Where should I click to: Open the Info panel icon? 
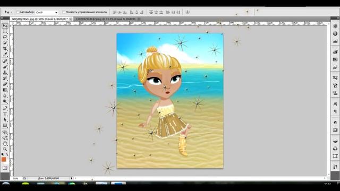pos(335,33)
